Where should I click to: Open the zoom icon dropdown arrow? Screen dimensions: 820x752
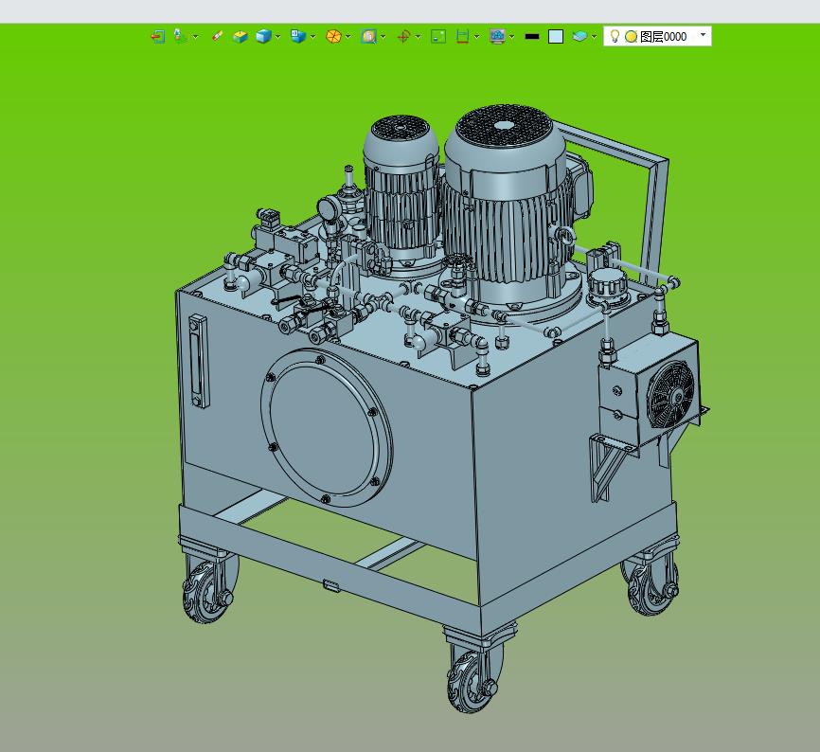(383, 37)
